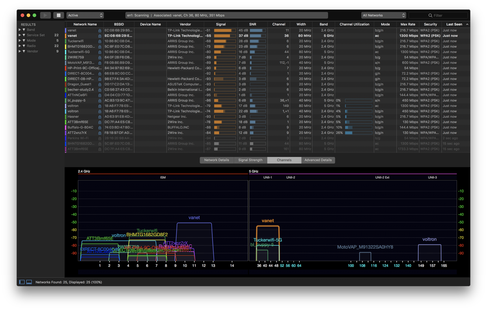Click the lock icon on ATT2xnz7rX row

pos(100,132)
